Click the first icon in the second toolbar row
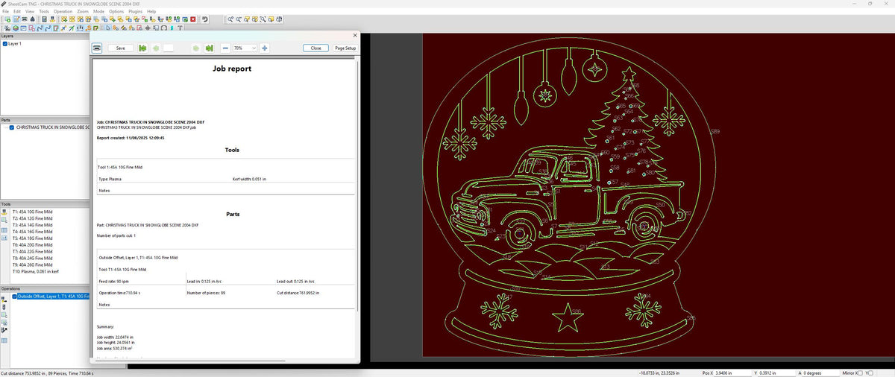 coord(7,28)
